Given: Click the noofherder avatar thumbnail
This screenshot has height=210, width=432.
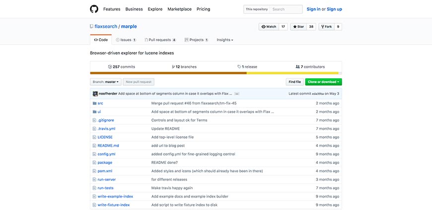Looking at the screenshot, I should tap(95, 93).
